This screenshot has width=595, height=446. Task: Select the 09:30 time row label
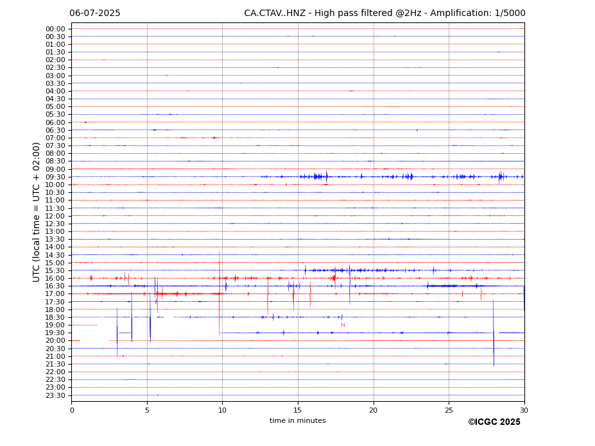(x=55, y=177)
